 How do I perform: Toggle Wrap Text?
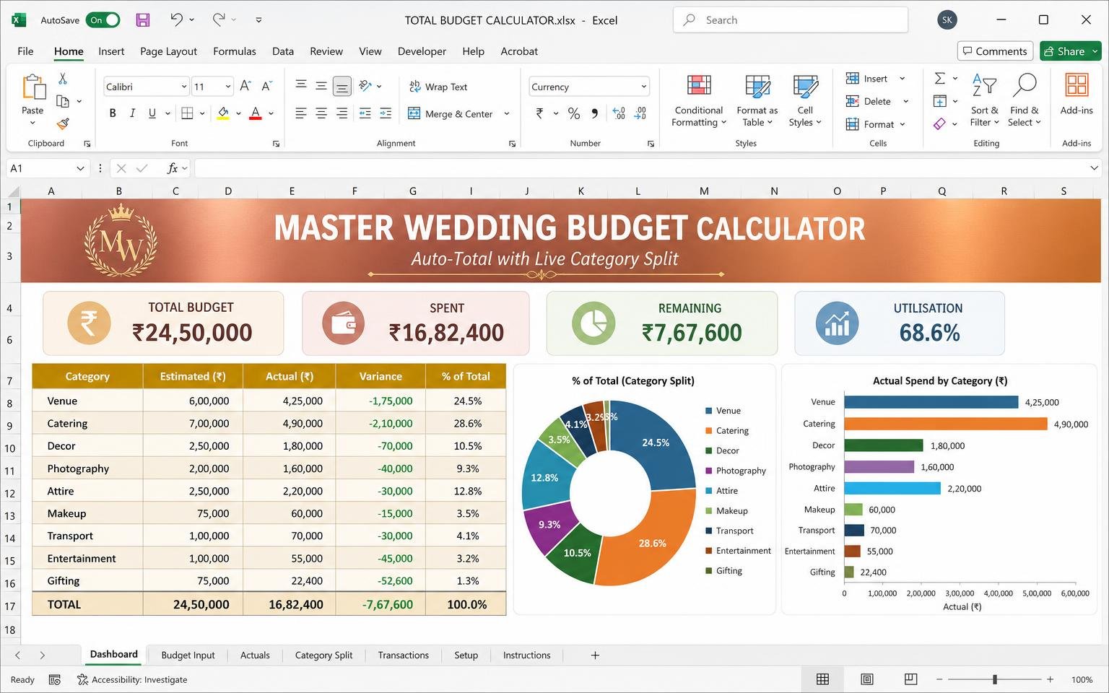click(x=438, y=87)
